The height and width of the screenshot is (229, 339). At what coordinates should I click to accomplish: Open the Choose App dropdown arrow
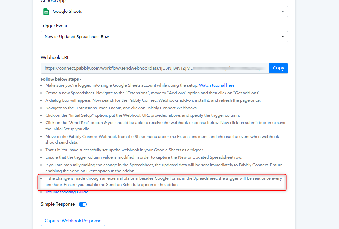tap(282, 12)
